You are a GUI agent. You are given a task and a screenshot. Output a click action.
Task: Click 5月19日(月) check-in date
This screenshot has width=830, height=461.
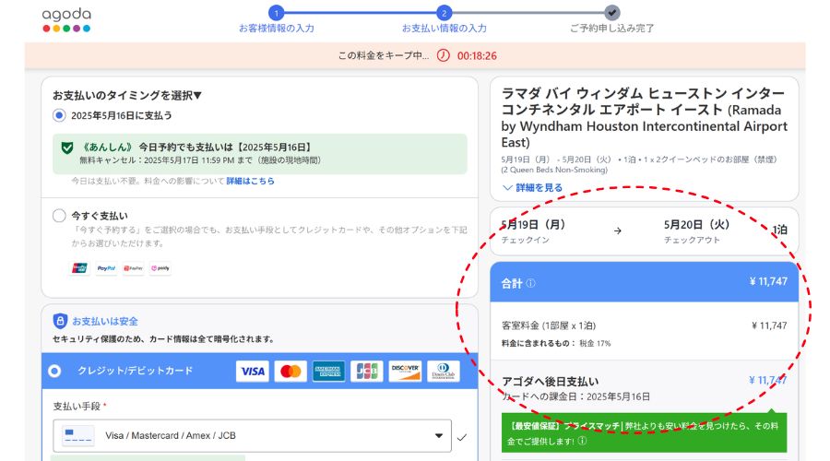(x=533, y=224)
